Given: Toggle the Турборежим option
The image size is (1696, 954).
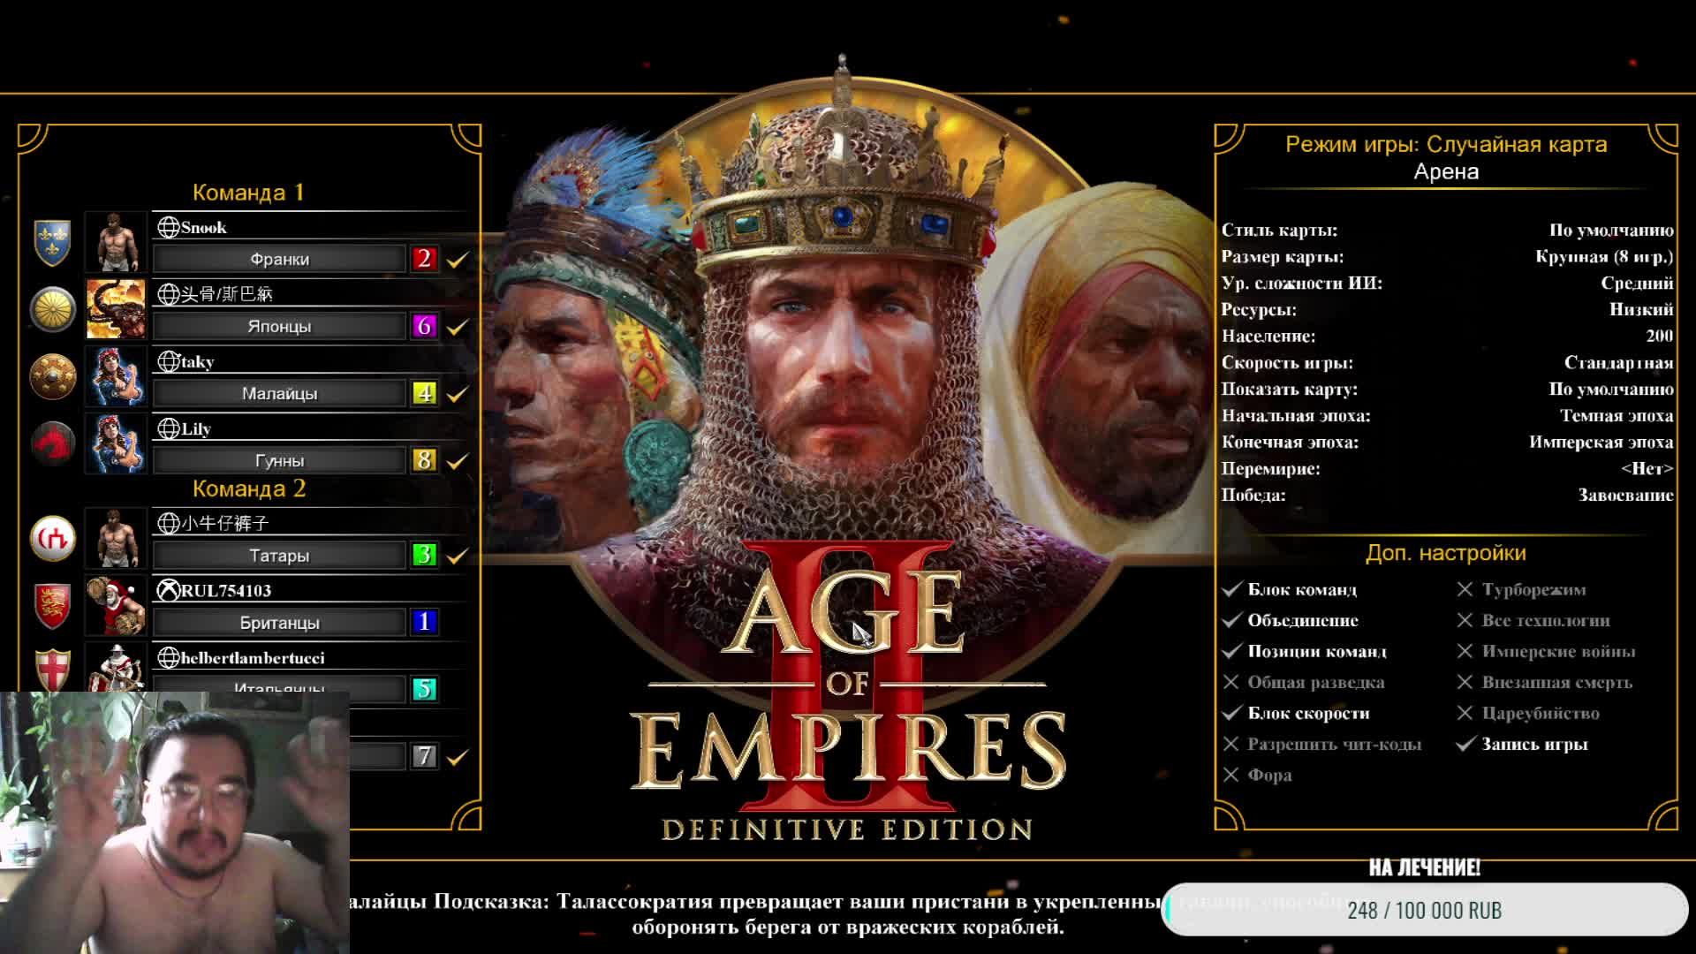Looking at the screenshot, I should (1465, 589).
